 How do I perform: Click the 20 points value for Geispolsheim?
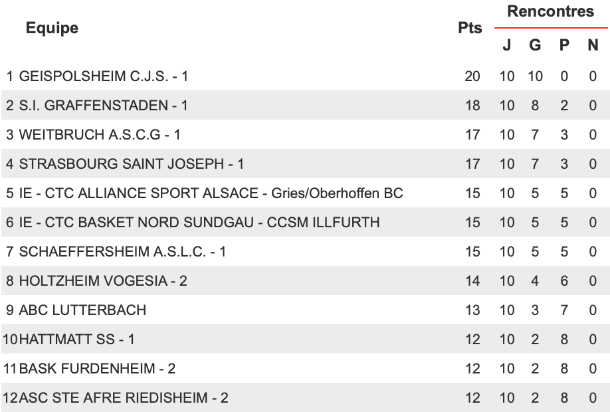[472, 76]
